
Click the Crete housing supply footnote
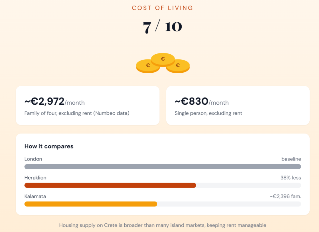[x=163, y=225]
